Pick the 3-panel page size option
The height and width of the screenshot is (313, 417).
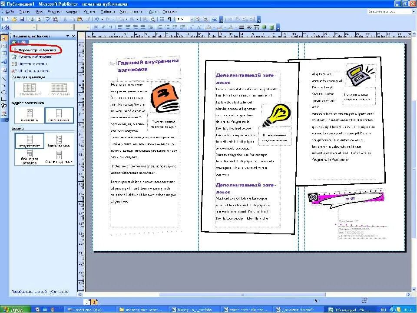tap(30, 90)
